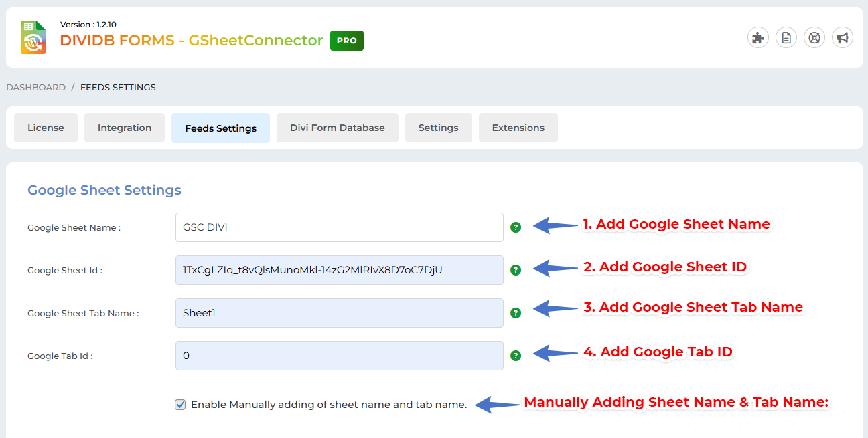This screenshot has height=438, width=868.
Task: Click the Google Sheet Name input field
Action: point(339,227)
